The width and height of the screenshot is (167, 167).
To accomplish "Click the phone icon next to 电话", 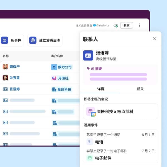I will coord(90,142).
